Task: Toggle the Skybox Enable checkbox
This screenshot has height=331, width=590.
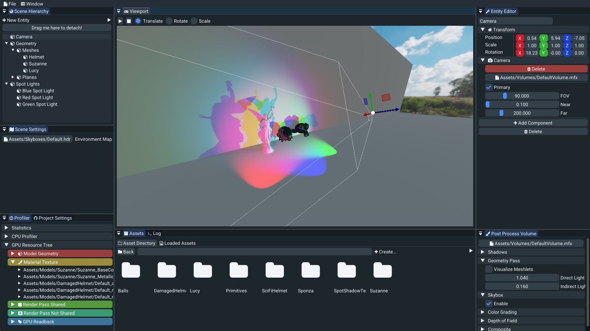Action: click(489, 304)
